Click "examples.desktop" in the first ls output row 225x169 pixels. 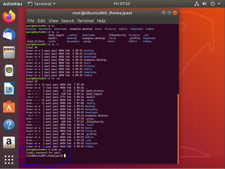(81, 29)
